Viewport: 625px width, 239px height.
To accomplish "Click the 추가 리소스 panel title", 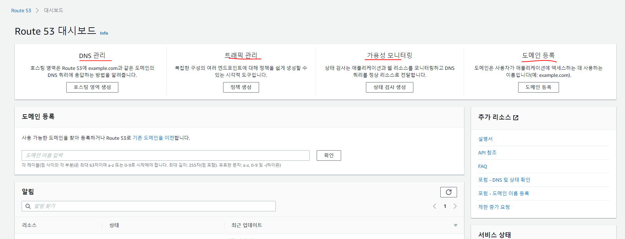I will (x=494, y=117).
